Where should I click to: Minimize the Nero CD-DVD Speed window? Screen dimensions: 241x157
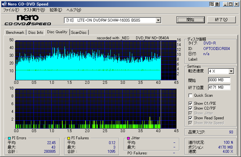(225, 4)
